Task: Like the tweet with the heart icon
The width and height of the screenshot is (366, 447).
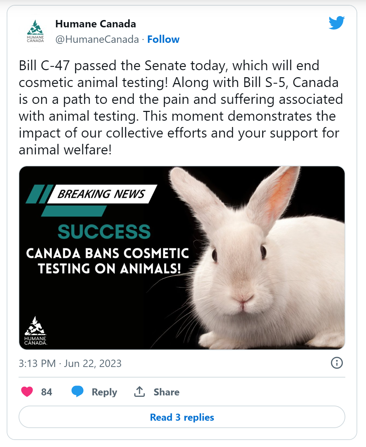Action: (27, 392)
